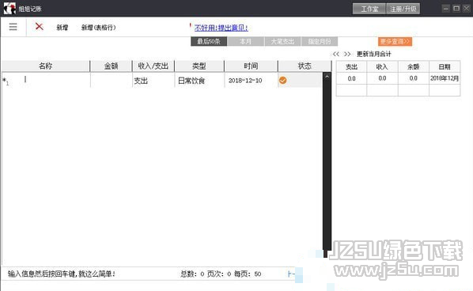Click the 2018年12月 date cell

pyautogui.click(x=445, y=78)
